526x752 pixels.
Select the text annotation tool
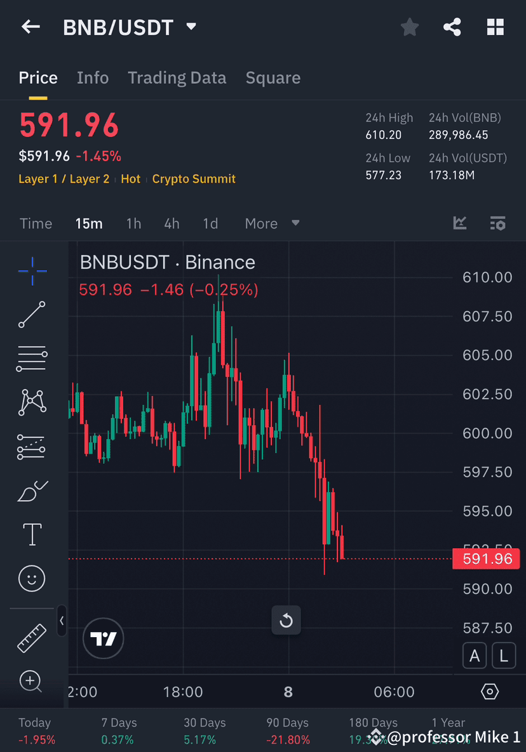pos(32,534)
